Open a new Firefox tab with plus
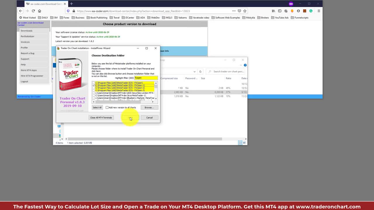This screenshot has height=210, width=374. 71,4
